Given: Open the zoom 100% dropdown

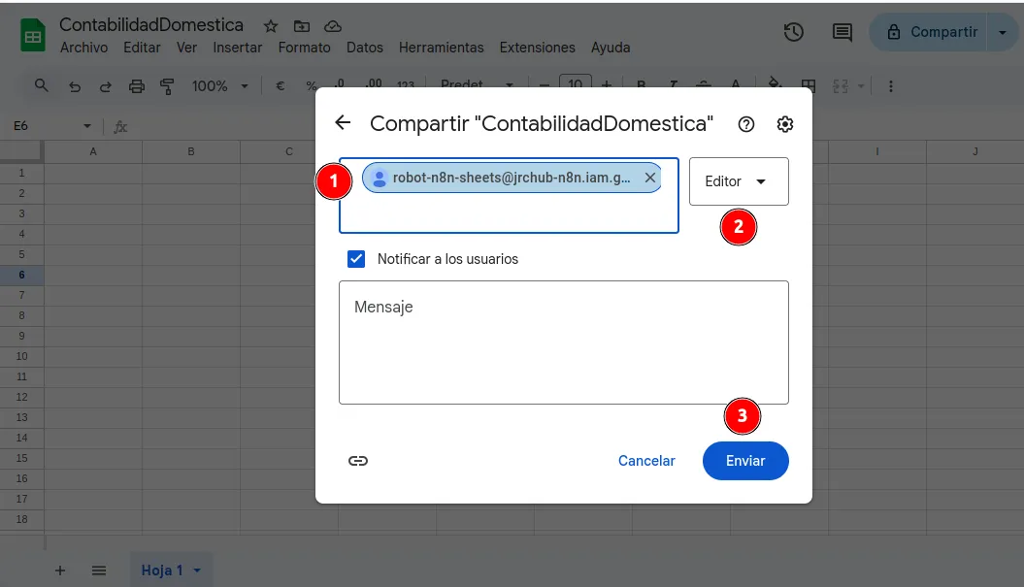Looking at the screenshot, I should coord(219,86).
